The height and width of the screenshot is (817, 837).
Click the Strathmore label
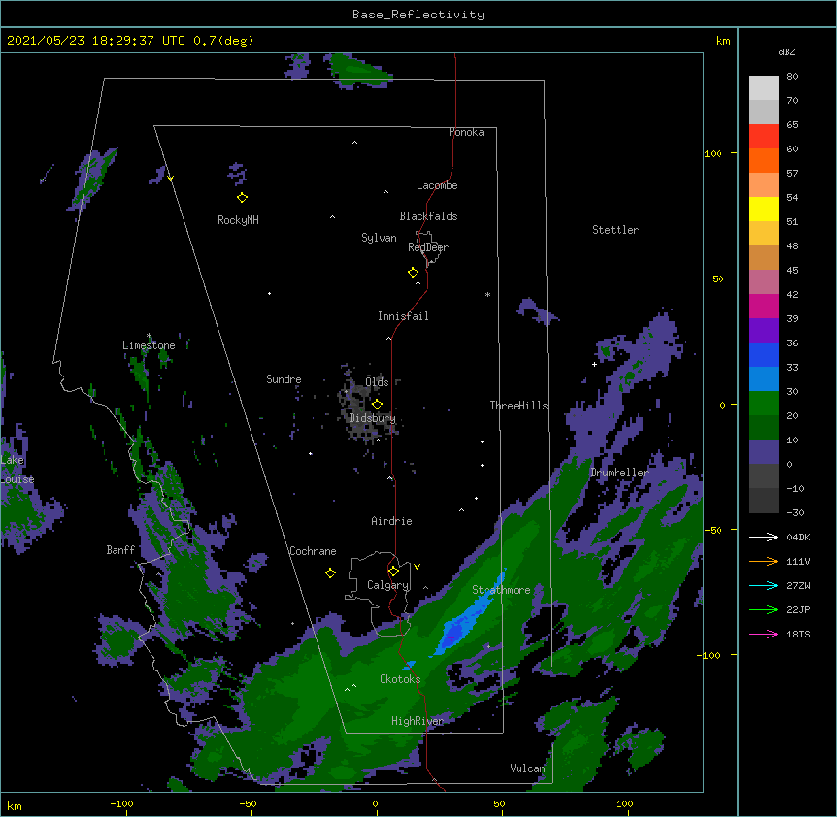501,590
